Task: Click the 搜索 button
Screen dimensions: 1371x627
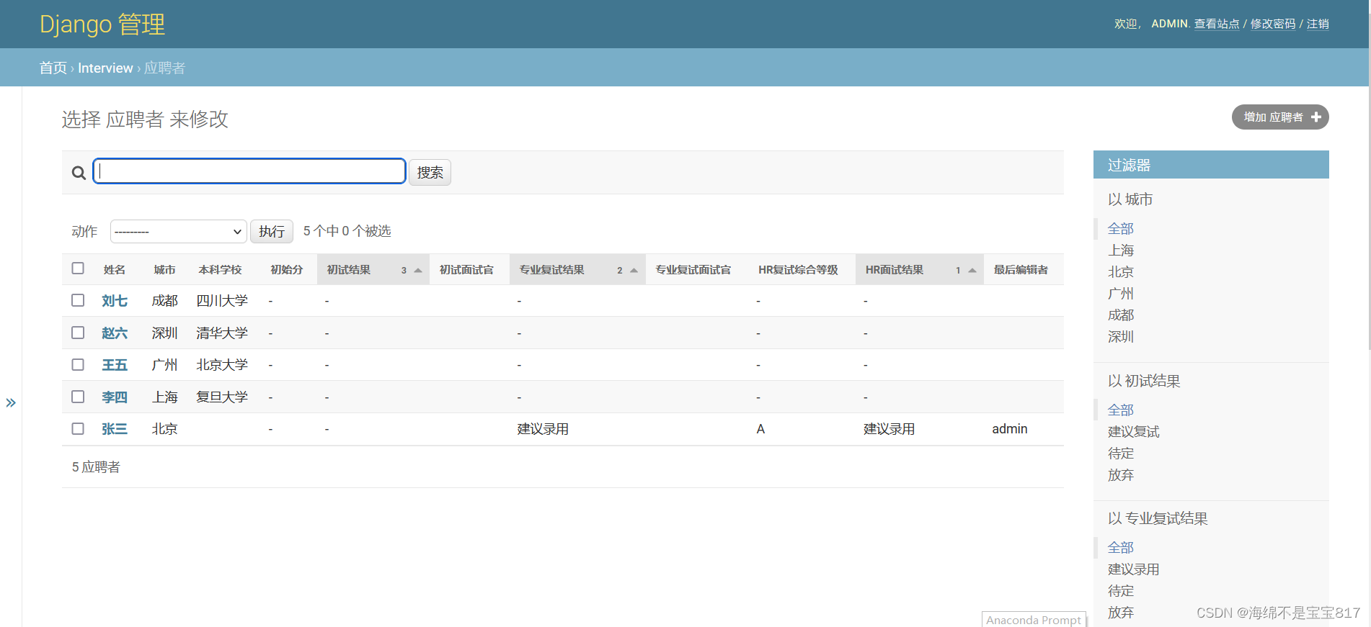Action: pos(430,173)
